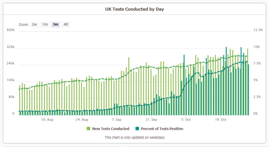Select the 1m zoom range
The width and height of the screenshot is (269, 147).
[45, 25]
